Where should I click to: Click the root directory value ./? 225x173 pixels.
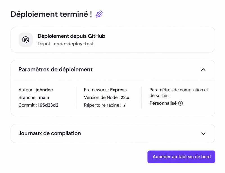point(124,105)
